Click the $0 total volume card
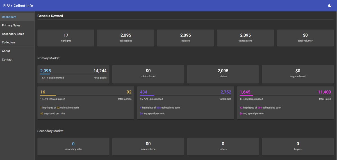Viewport: 337px width, 160px height. [305, 38]
